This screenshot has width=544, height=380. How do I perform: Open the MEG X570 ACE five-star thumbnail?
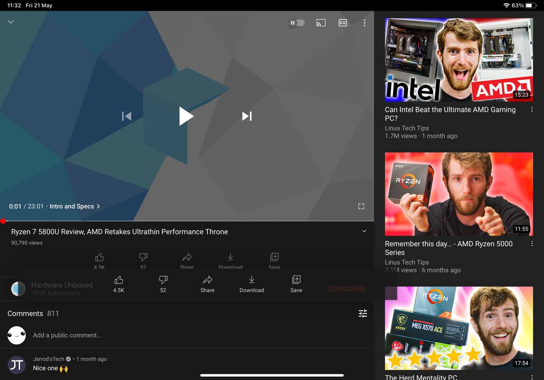click(459, 328)
